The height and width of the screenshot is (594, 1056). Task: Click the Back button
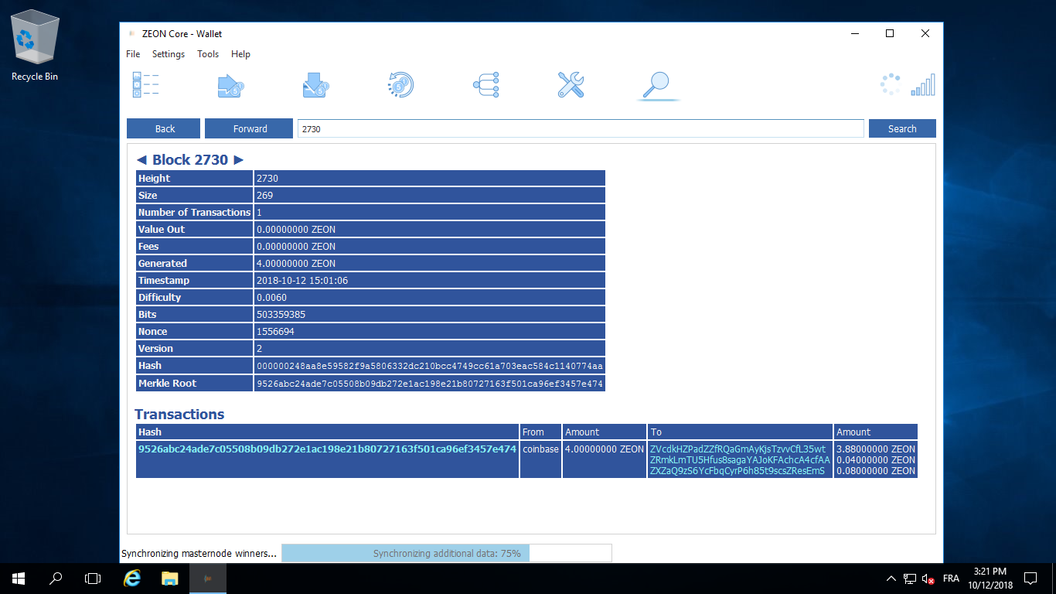point(164,128)
